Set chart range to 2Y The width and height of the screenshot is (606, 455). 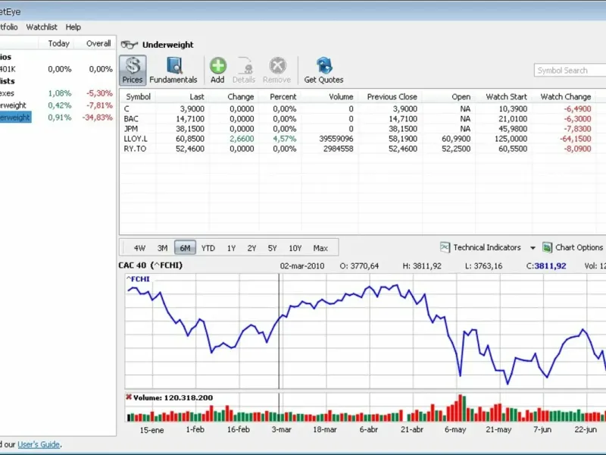(x=251, y=248)
